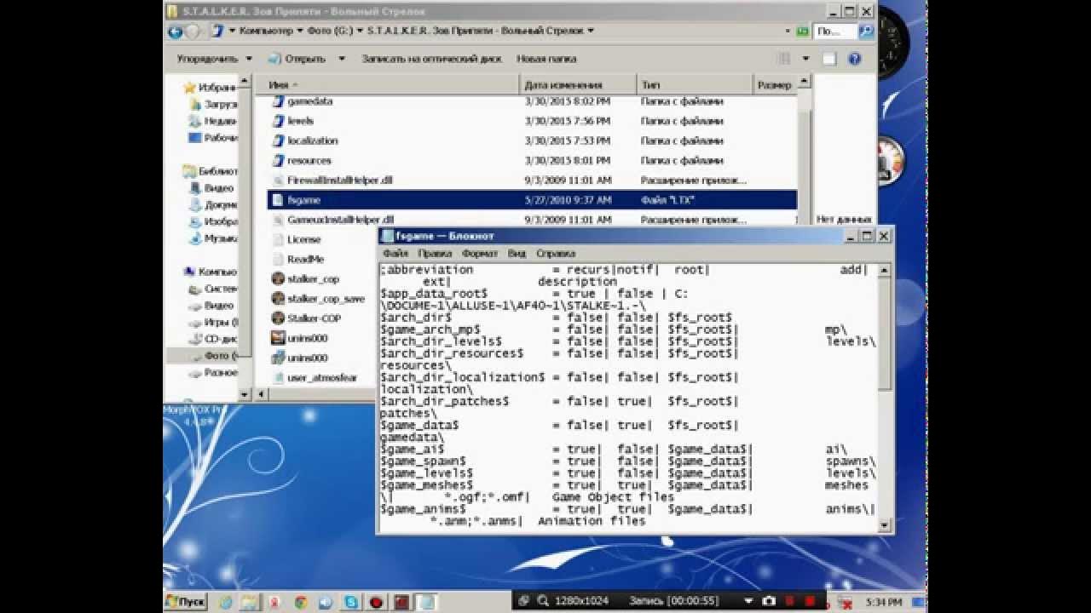Image resolution: width=1091 pixels, height=613 pixels.
Task: Expand the Компьютер breadcrumb arrow
Action: [x=299, y=31]
